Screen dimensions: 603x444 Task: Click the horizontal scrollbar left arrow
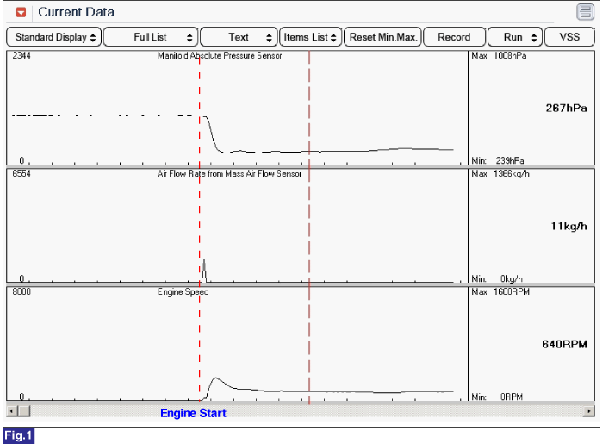12,411
